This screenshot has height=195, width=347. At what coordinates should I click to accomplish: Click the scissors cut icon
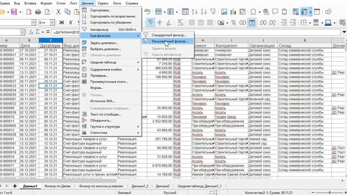[58, 11]
